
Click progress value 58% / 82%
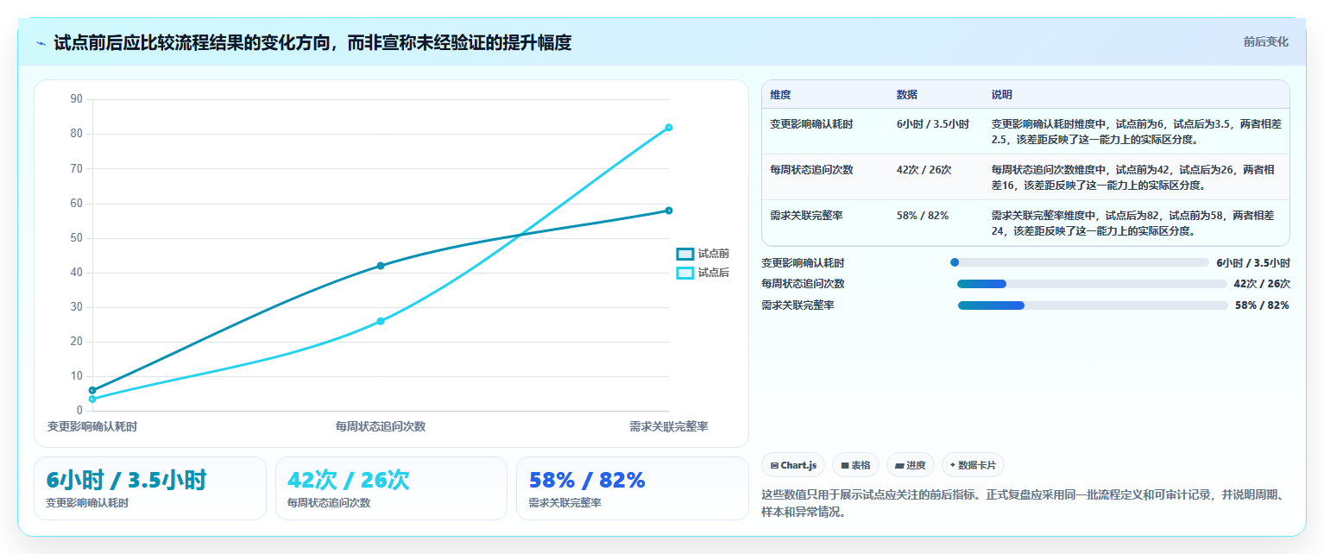(1262, 305)
